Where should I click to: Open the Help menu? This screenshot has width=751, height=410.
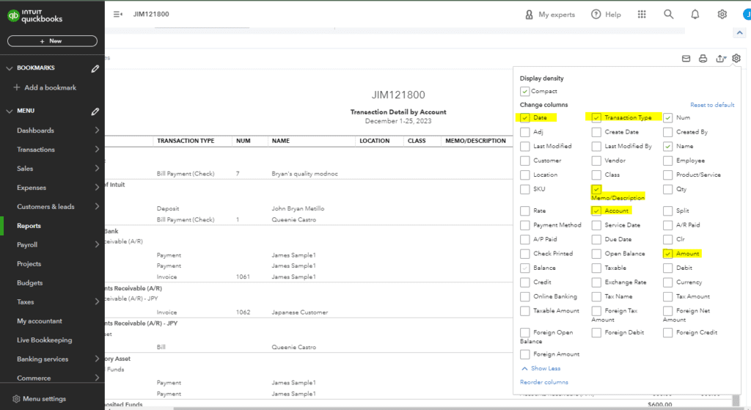[606, 15]
